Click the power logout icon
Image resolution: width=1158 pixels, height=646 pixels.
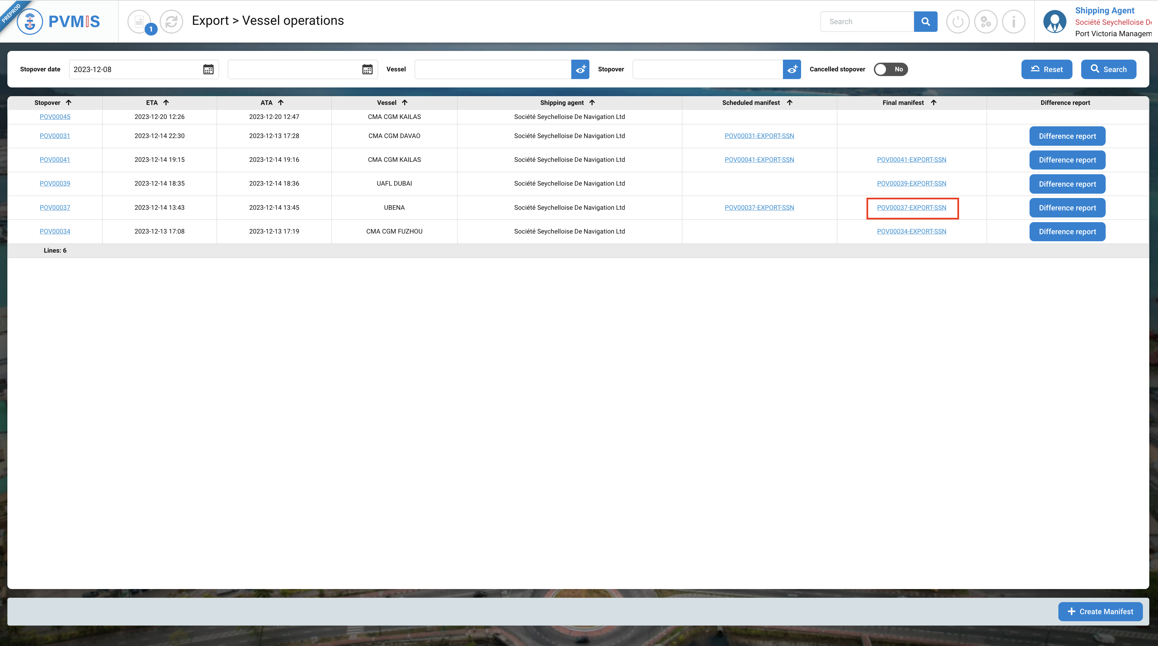(957, 21)
